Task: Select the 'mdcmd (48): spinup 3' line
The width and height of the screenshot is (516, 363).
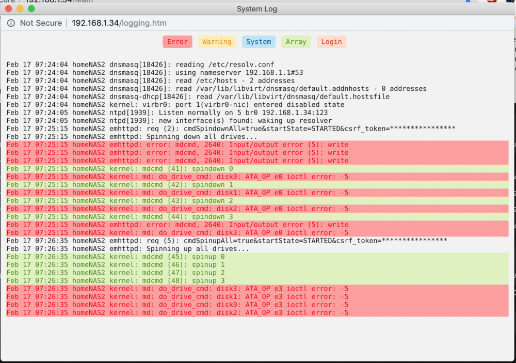Action: pos(257,281)
